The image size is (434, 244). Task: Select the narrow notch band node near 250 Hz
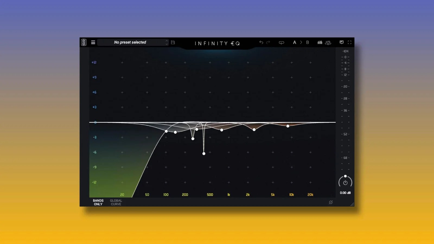tap(193, 139)
